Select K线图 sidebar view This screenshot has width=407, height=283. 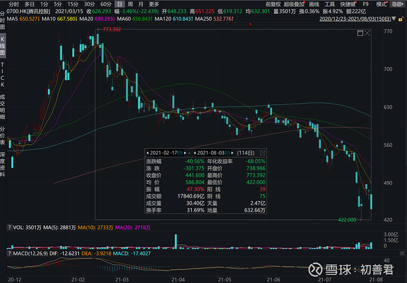[3, 46]
